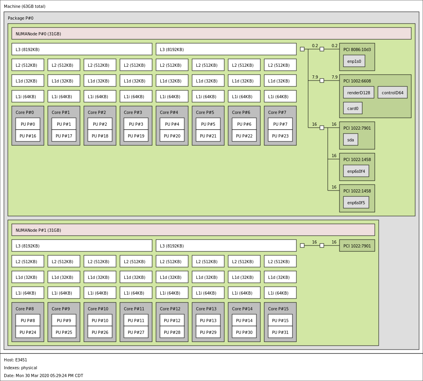Click the controlD64 device box
This screenshot has height=381, width=423.
392,93
